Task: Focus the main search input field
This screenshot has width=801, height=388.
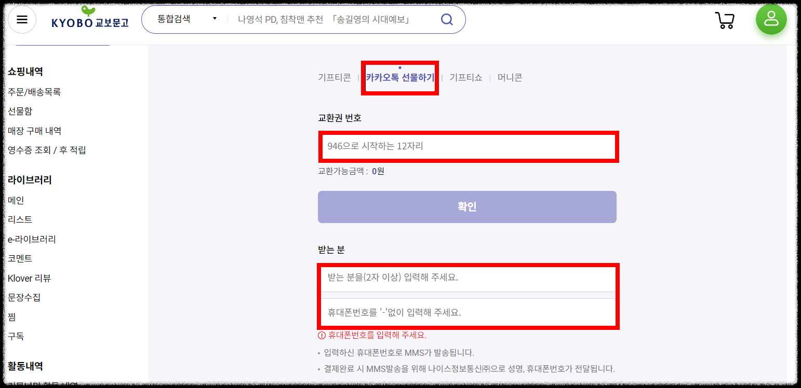Action: [332, 20]
